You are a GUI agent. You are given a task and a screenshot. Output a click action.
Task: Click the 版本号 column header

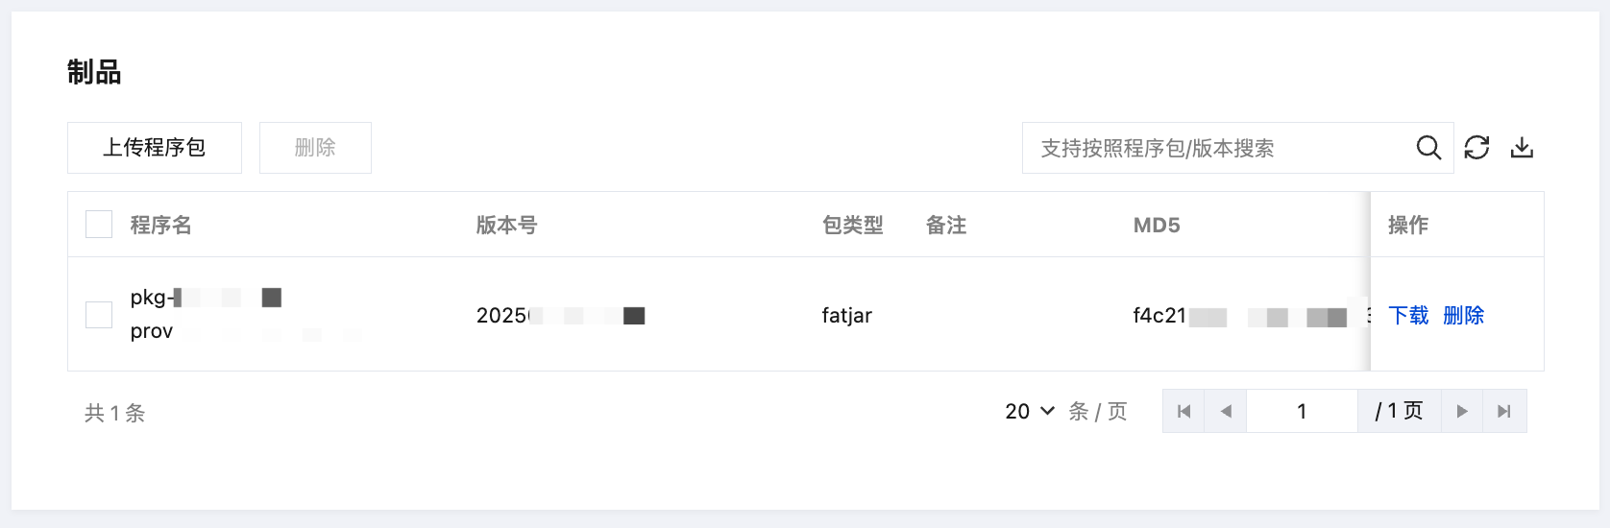click(507, 225)
